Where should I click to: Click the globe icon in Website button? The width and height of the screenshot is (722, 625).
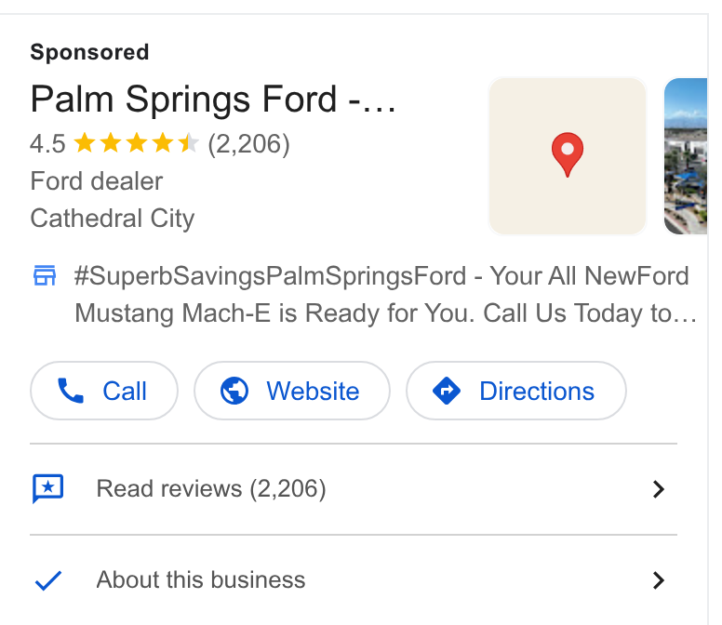(x=234, y=391)
